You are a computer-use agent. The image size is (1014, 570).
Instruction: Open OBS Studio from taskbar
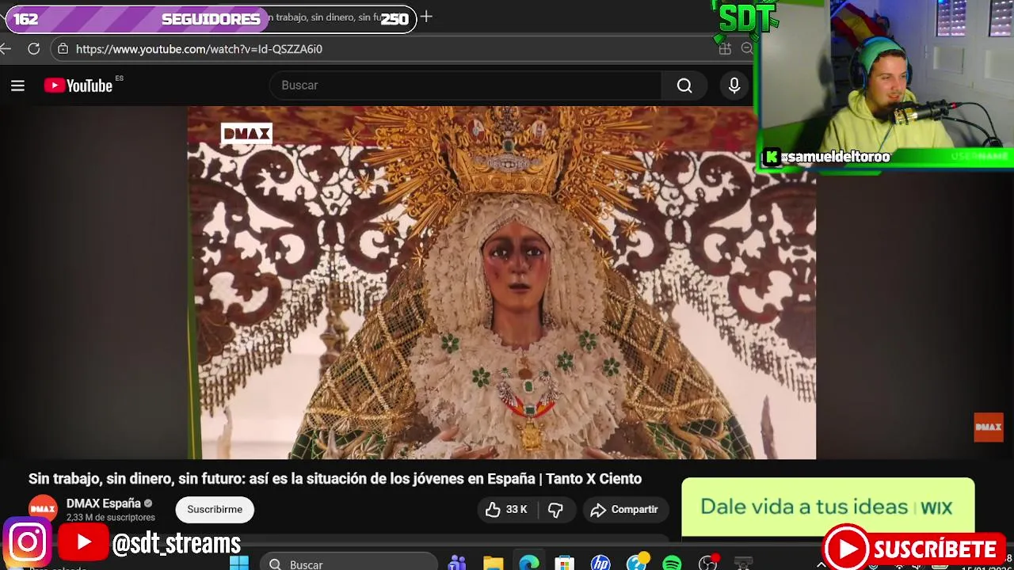tap(707, 564)
